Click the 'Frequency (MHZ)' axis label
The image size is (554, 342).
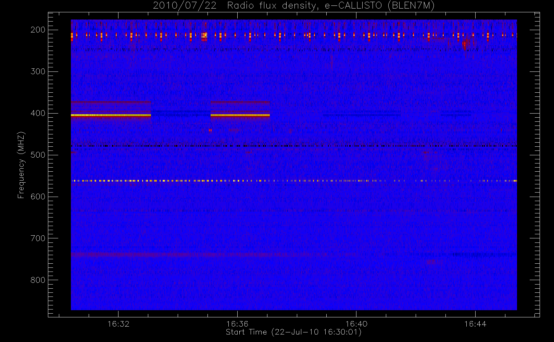(21, 165)
